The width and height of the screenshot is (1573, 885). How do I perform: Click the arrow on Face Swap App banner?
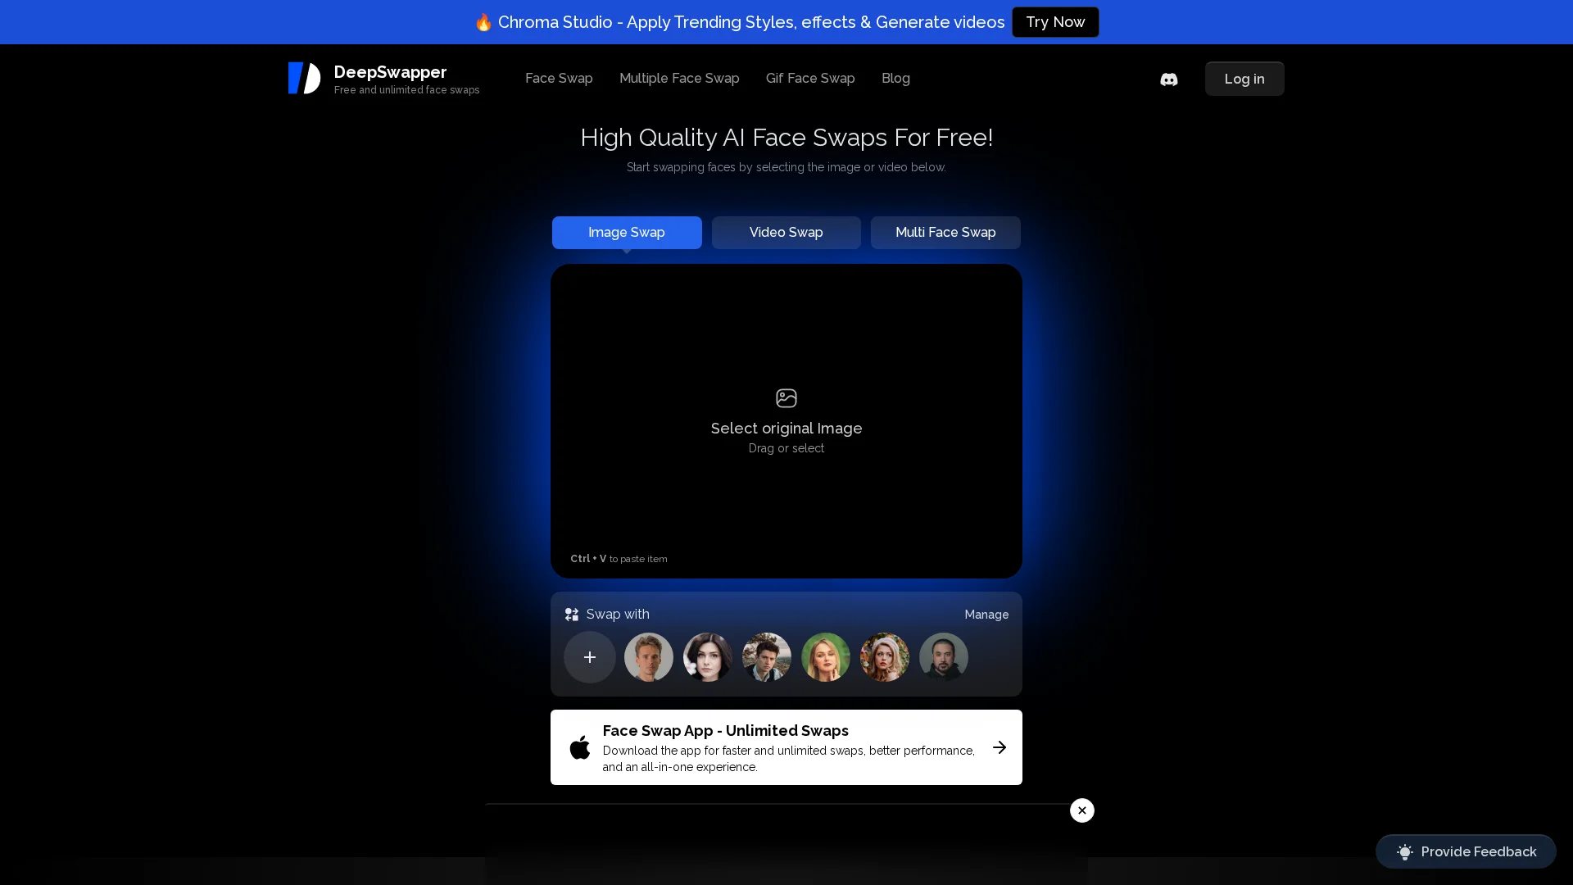(999, 747)
